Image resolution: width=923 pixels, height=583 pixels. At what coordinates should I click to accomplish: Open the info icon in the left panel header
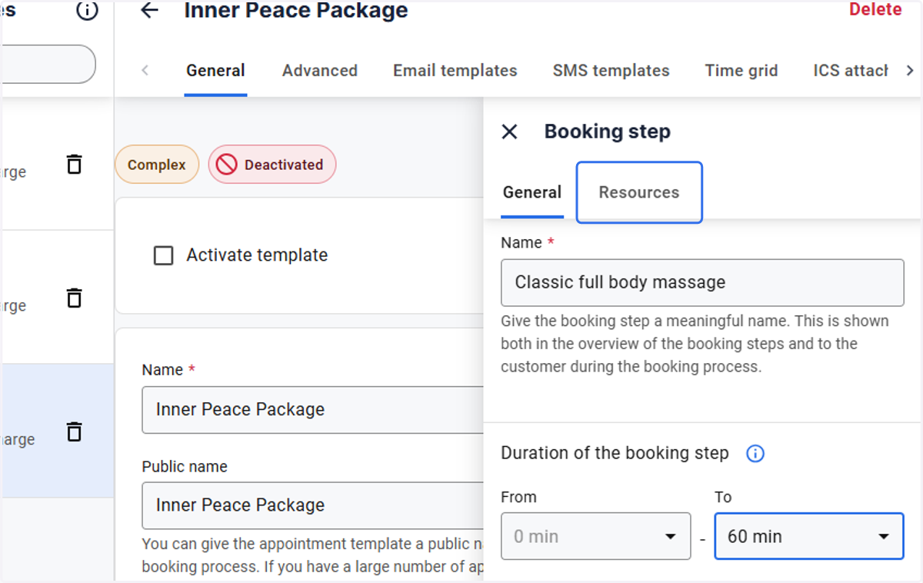88,10
